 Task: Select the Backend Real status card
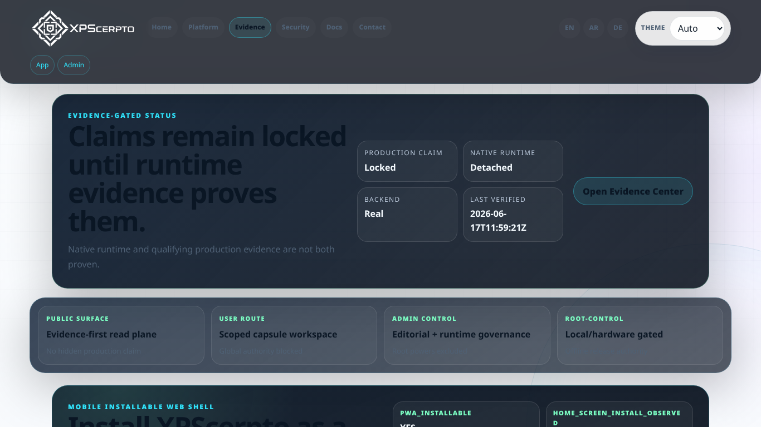pyautogui.click(x=407, y=215)
